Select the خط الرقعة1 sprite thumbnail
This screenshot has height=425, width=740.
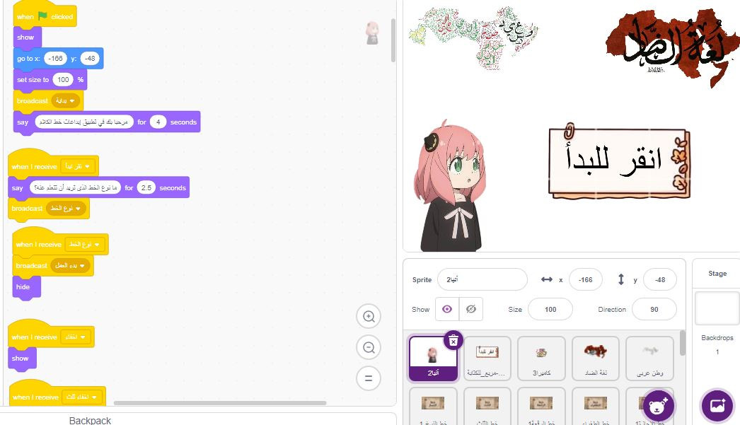click(541, 406)
